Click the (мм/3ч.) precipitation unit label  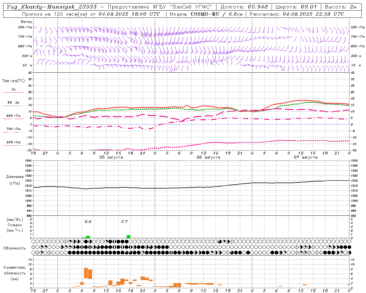click(15, 219)
